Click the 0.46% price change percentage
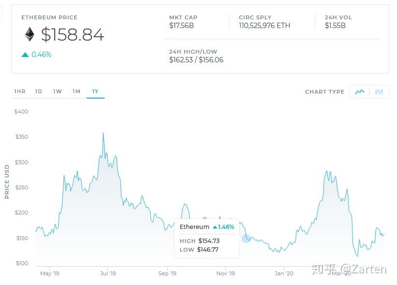The height and width of the screenshot is (285, 397). tap(41, 55)
